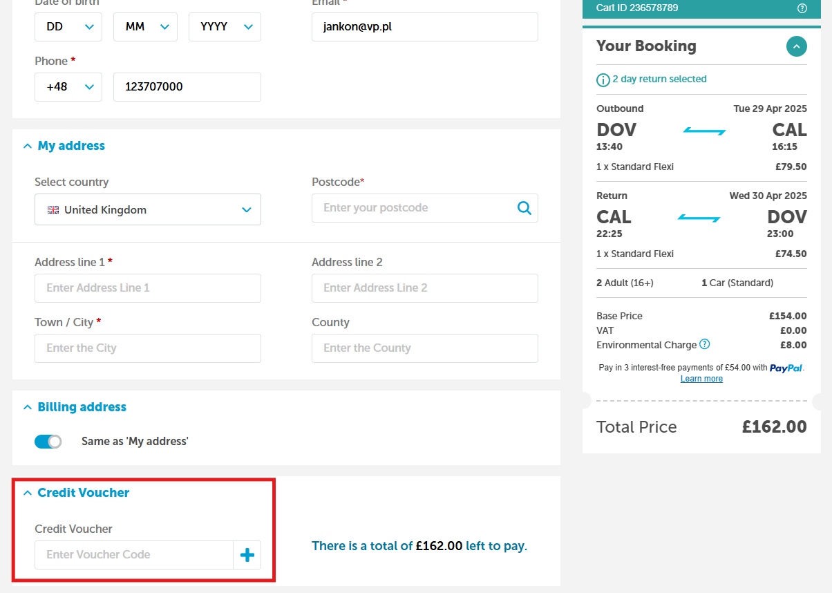Open the United Kingdom country dropdown

coord(148,209)
